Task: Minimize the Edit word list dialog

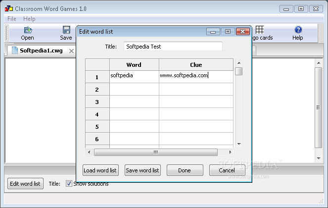Action: 213,32
